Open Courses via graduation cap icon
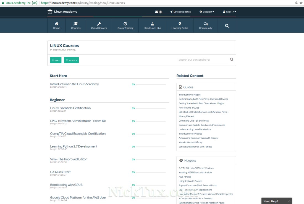Image resolution: width=304 pixels, height=204 pixels. point(75,24)
